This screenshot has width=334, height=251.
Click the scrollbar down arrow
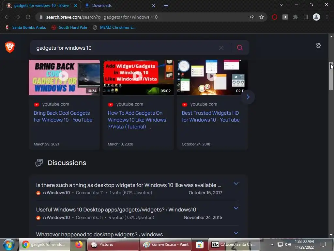pyautogui.click(x=331, y=235)
